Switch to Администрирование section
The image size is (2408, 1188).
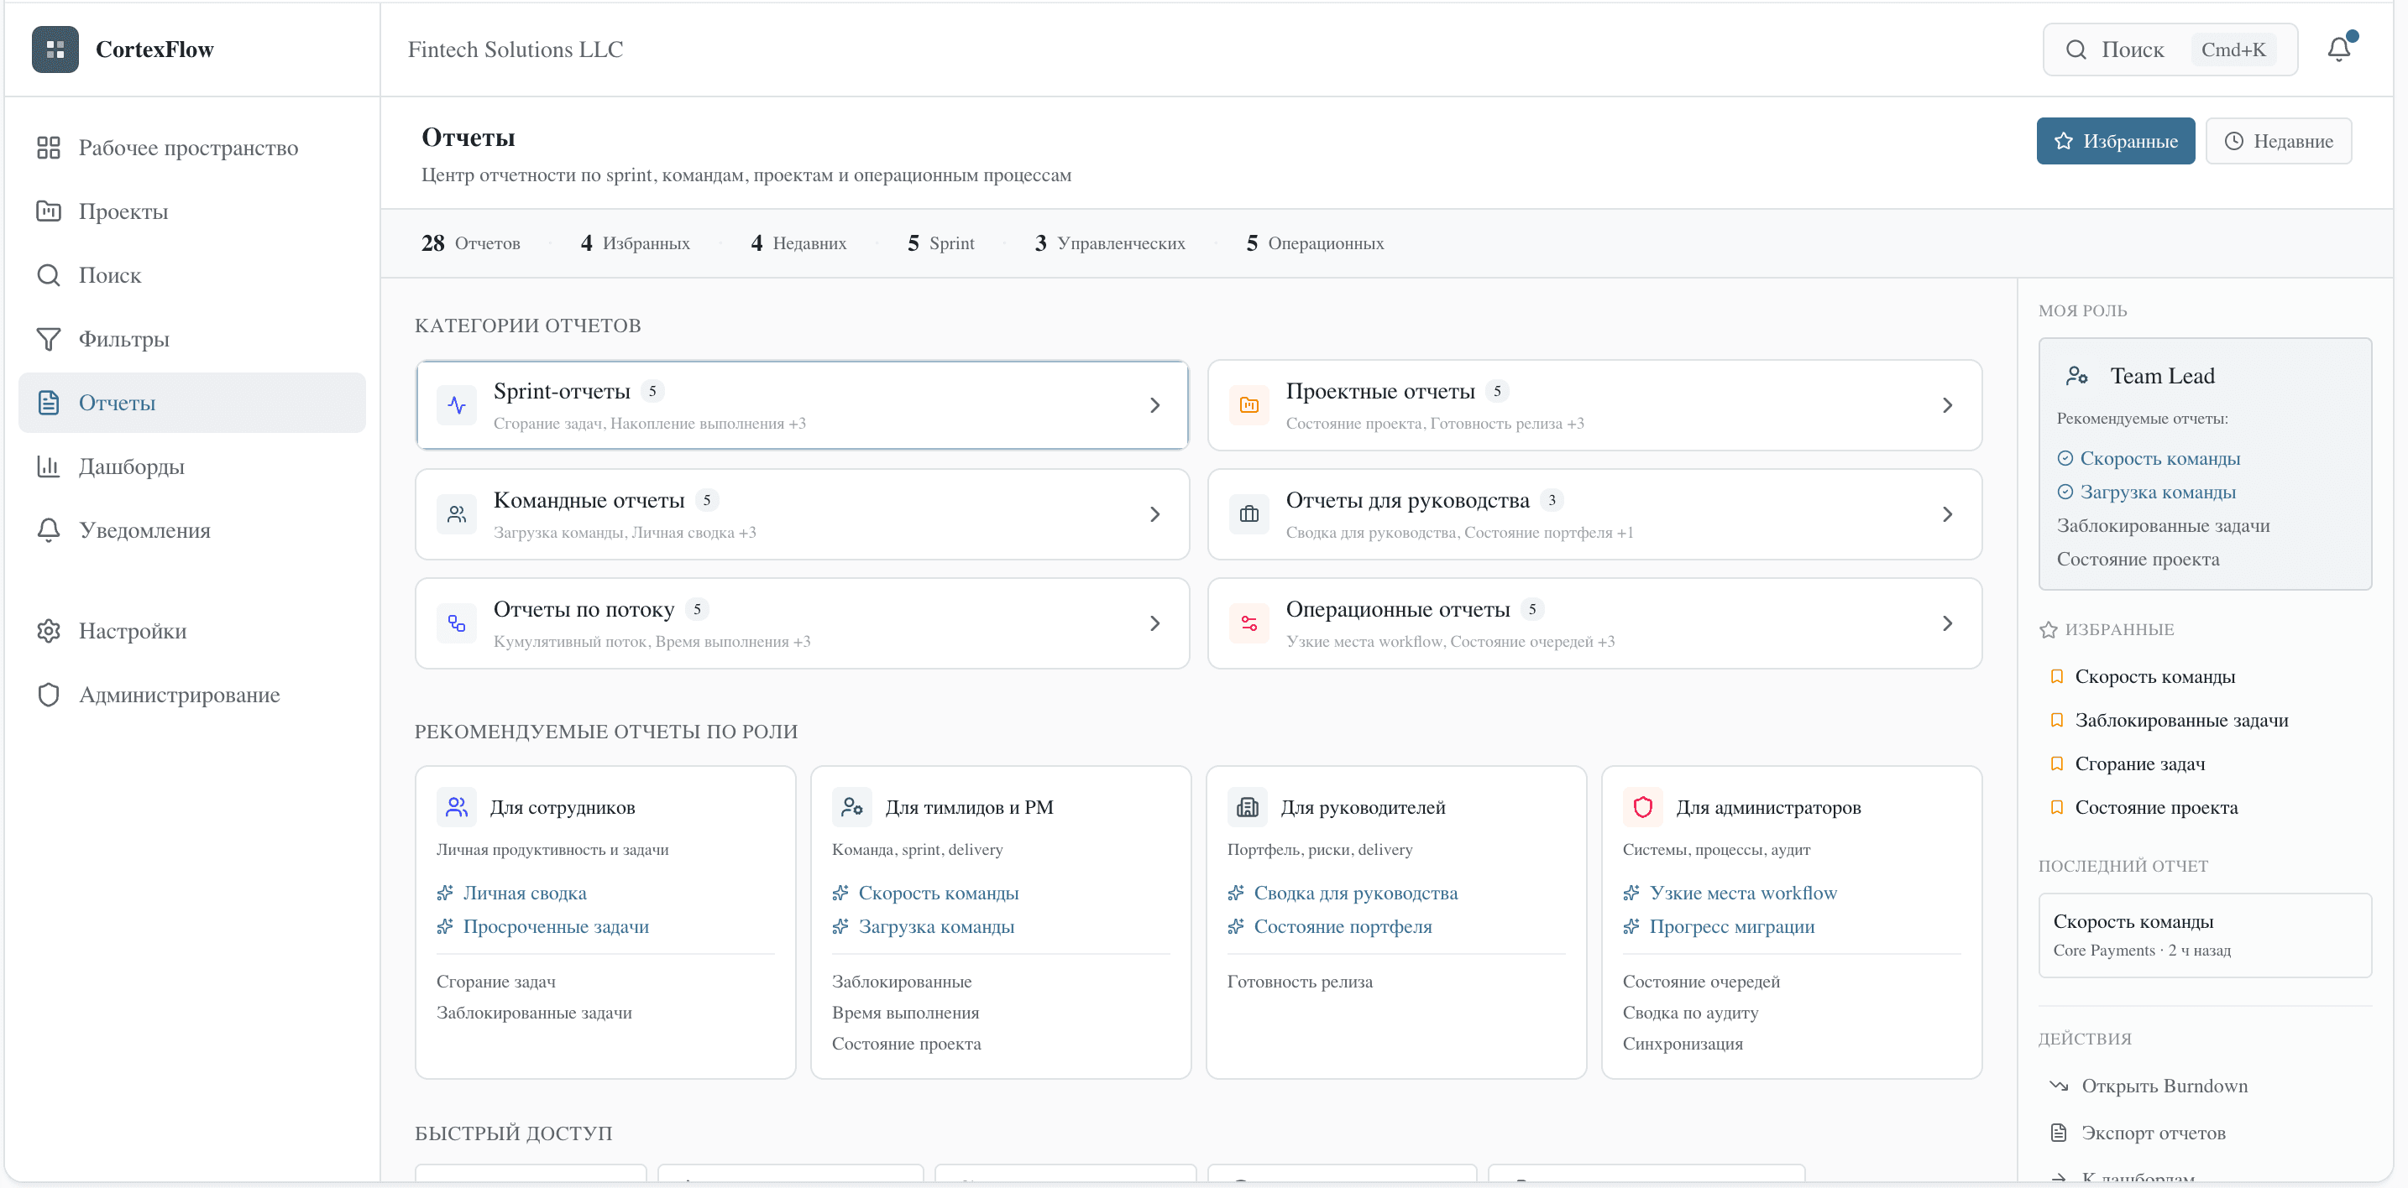click(179, 694)
